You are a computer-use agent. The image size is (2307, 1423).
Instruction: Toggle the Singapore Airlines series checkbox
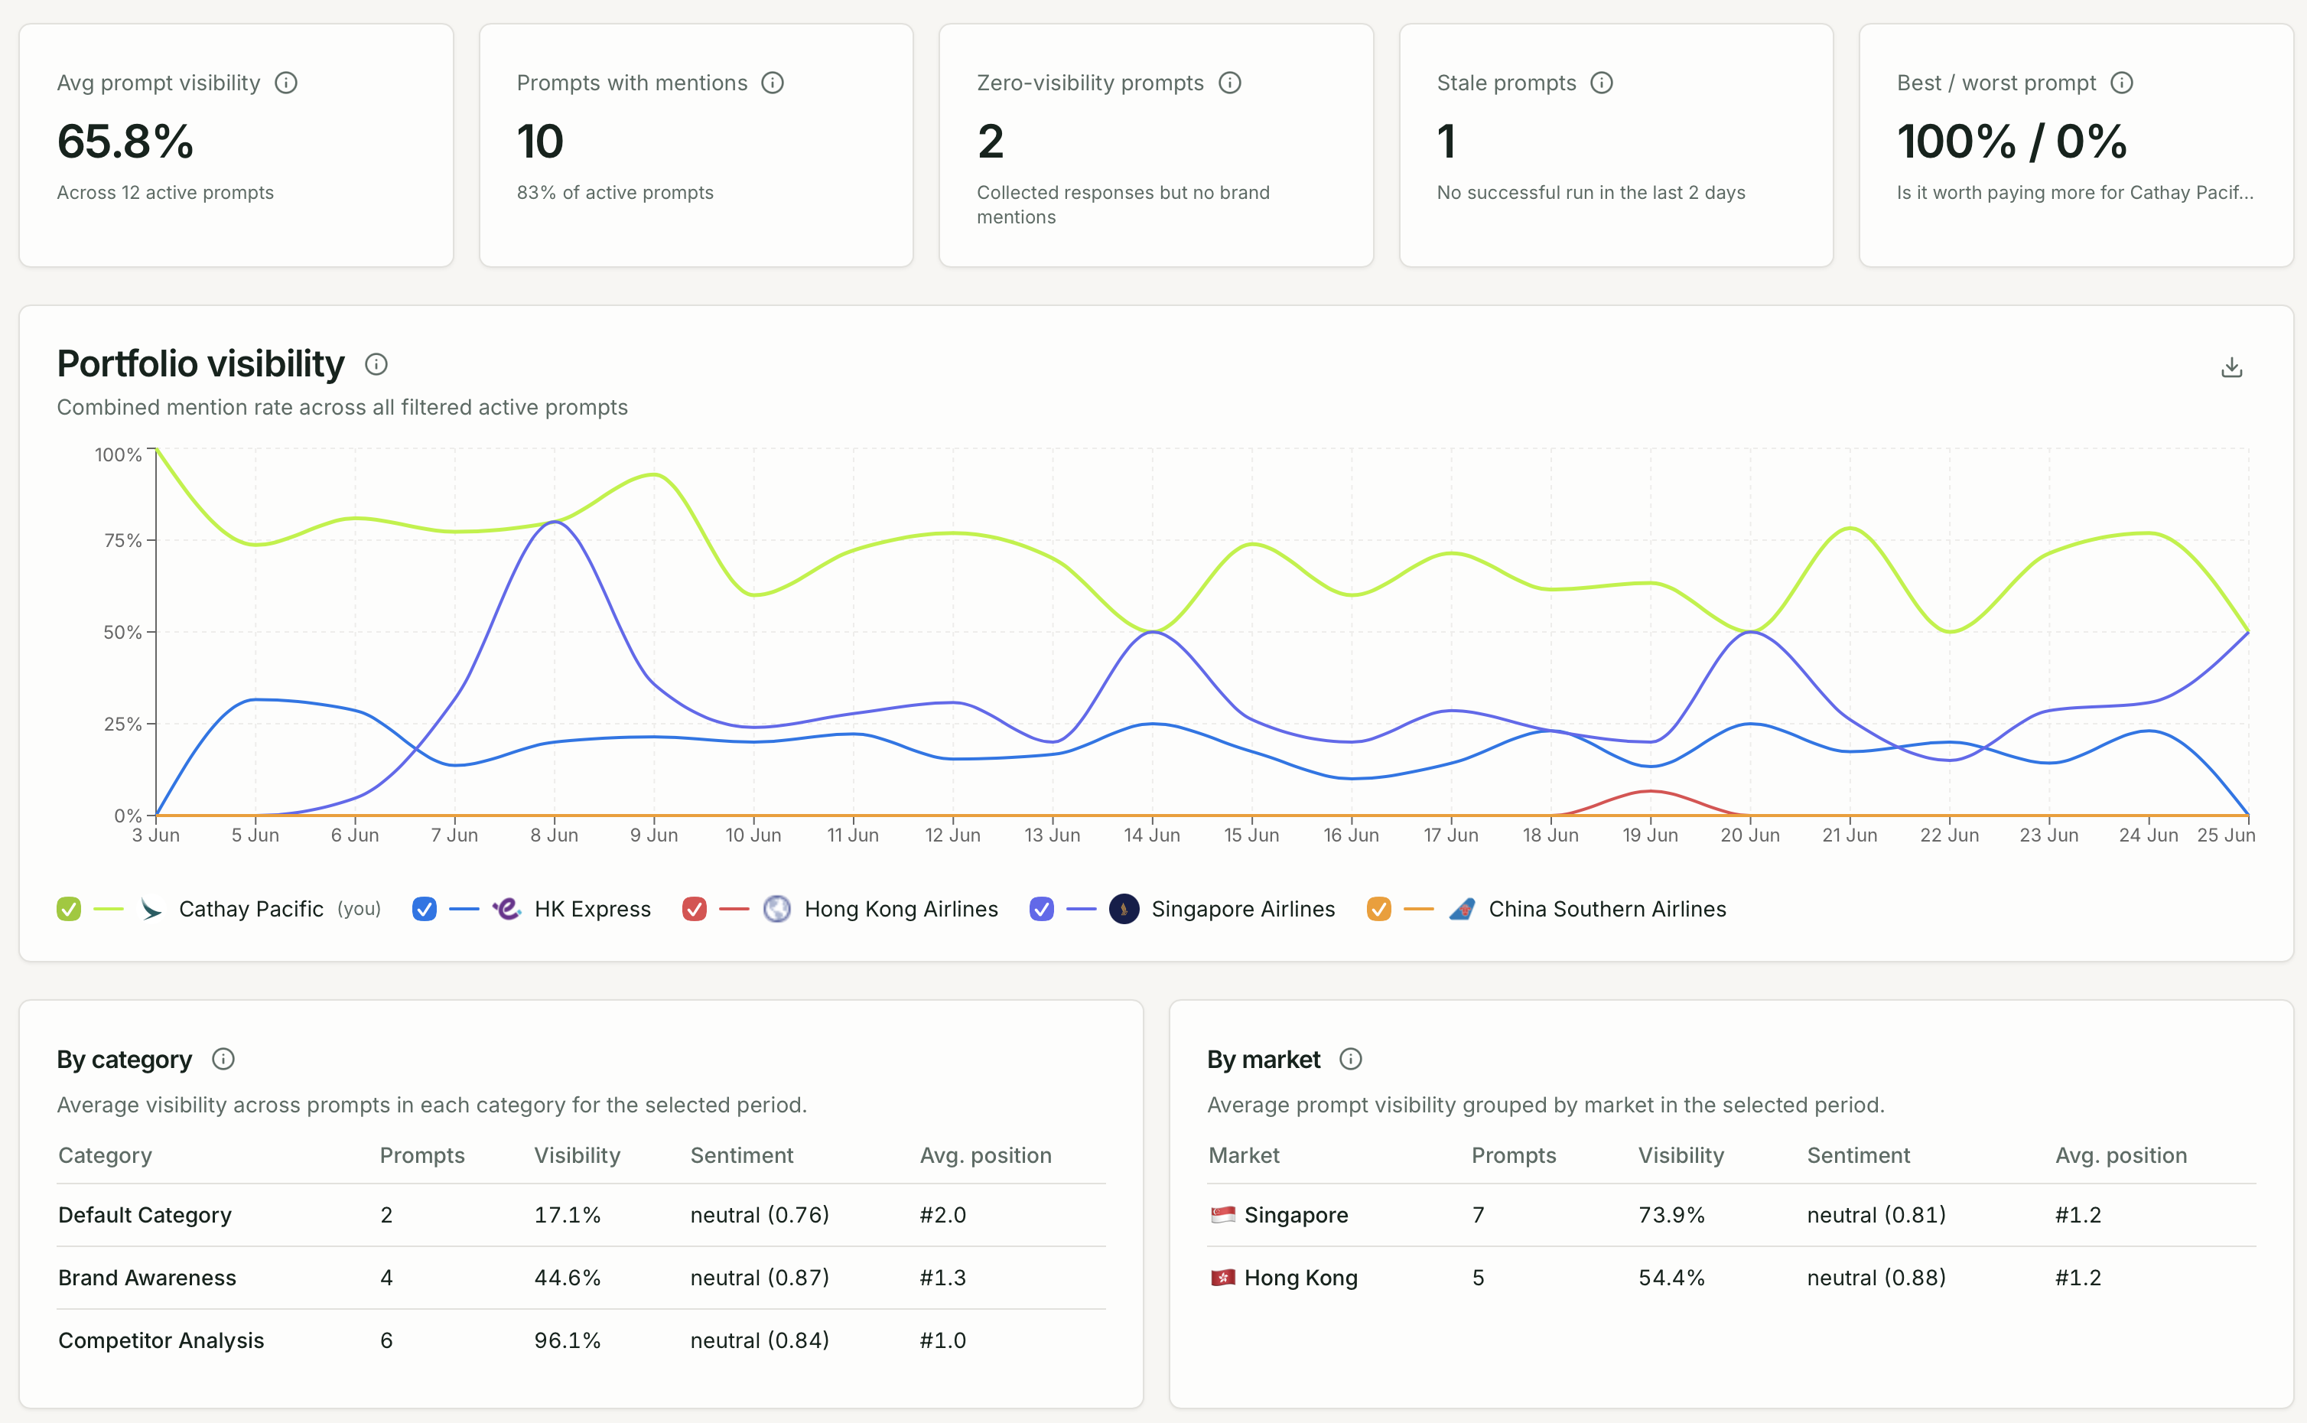pos(1042,909)
